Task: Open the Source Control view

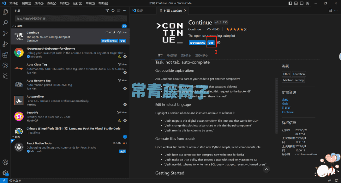Action: click(5, 33)
